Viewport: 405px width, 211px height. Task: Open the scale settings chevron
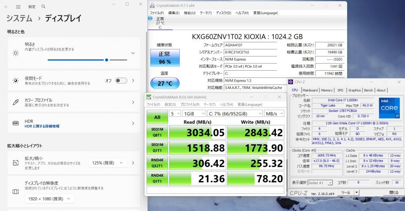[x=133, y=163]
